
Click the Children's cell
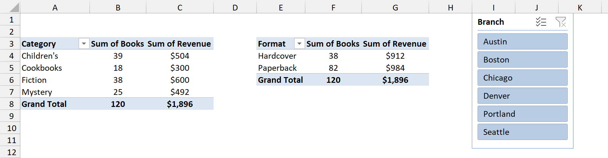pos(55,56)
